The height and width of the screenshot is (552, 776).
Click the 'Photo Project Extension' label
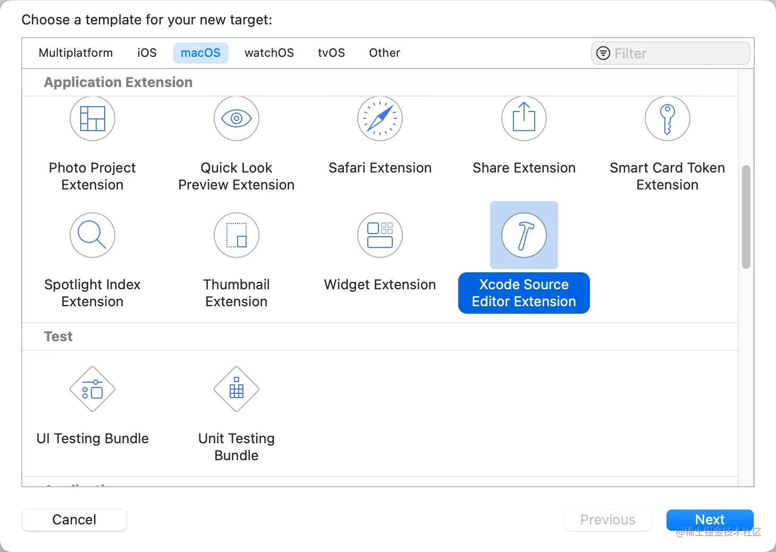coord(92,176)
